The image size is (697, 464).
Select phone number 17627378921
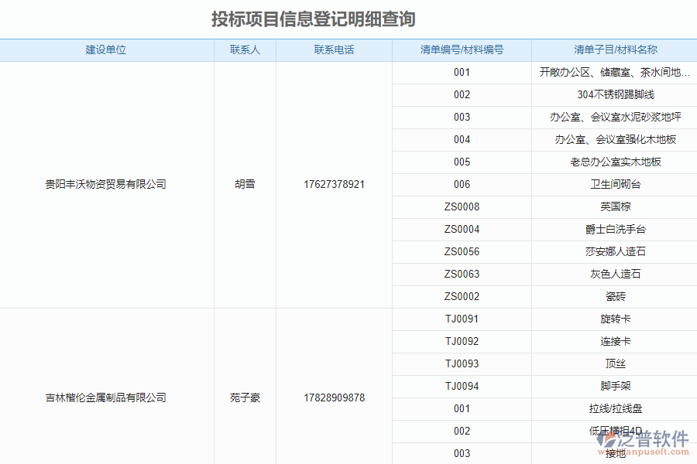(333, 184)
